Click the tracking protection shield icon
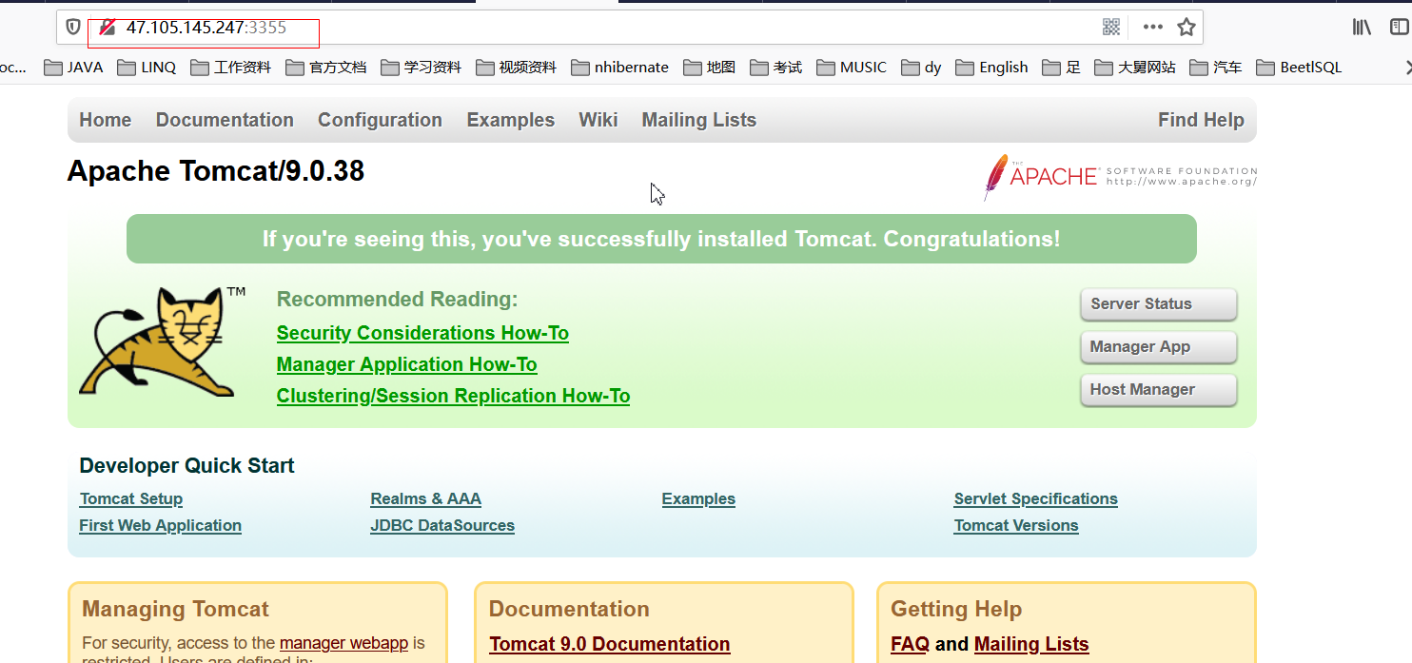The image size is (1412, 663). click(73, 28)
